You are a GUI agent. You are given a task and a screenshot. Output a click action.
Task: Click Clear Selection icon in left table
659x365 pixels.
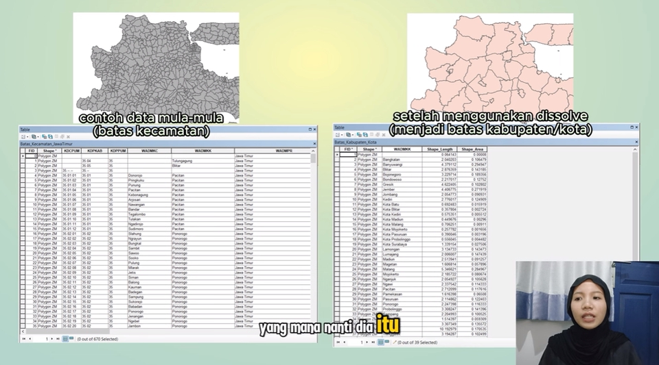pyautogui.click(x=56, y=136)
